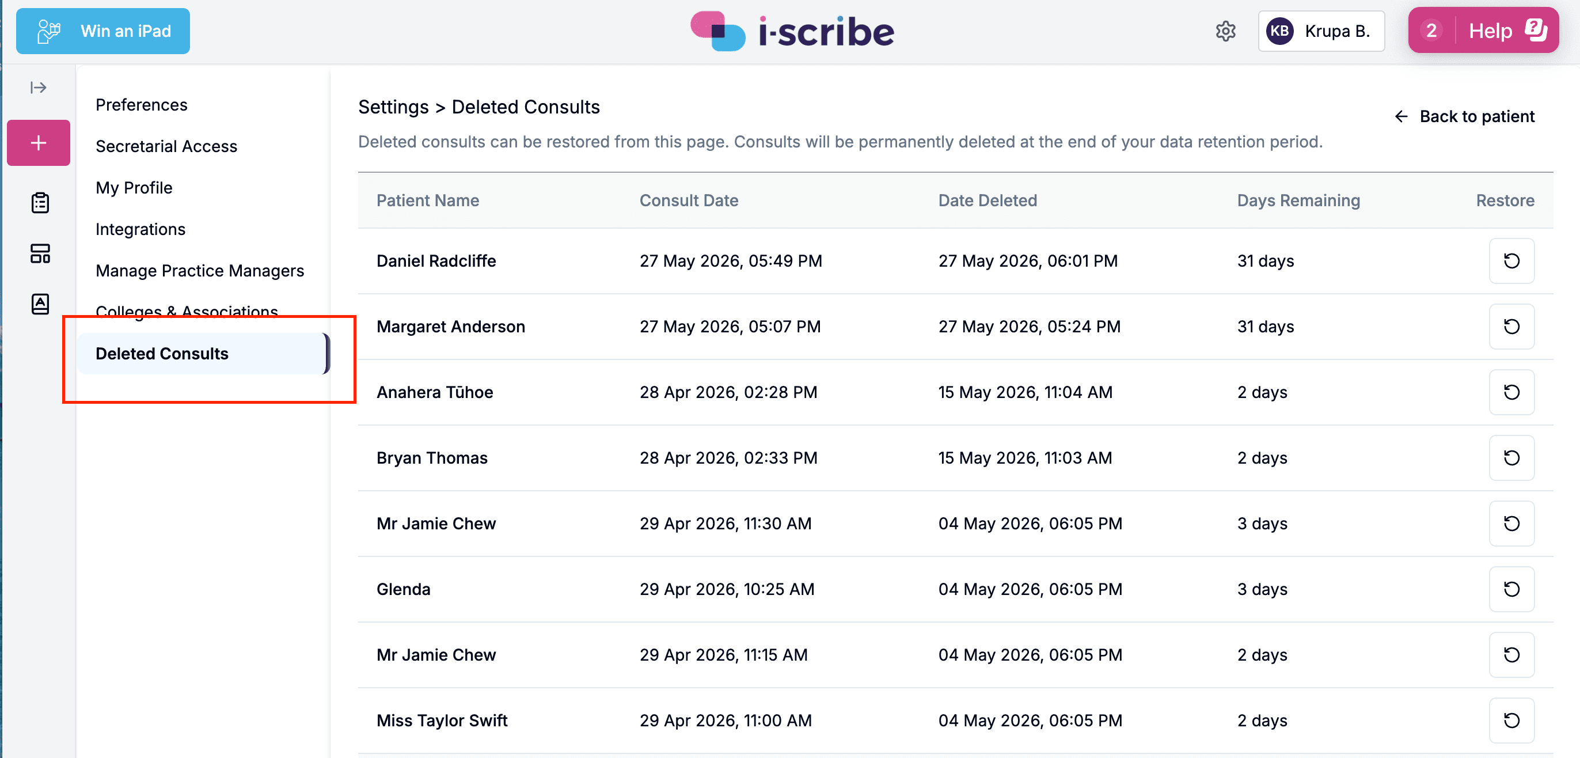Click the pink plus new consult button
Viewport: 1580px width, 758px height.
(39, 143)
